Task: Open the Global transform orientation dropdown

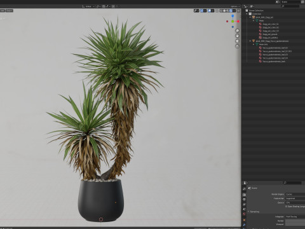Action: click(x=88, y=6)
